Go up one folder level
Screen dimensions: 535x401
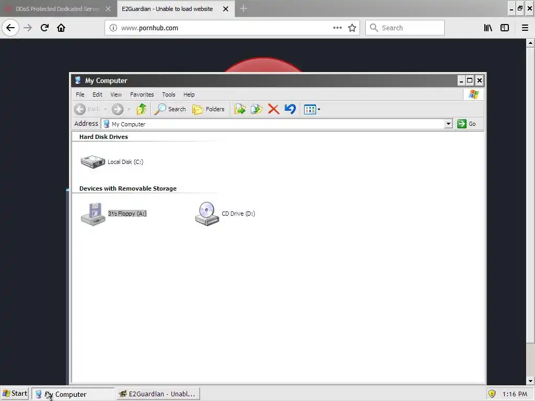pos(142,109)
